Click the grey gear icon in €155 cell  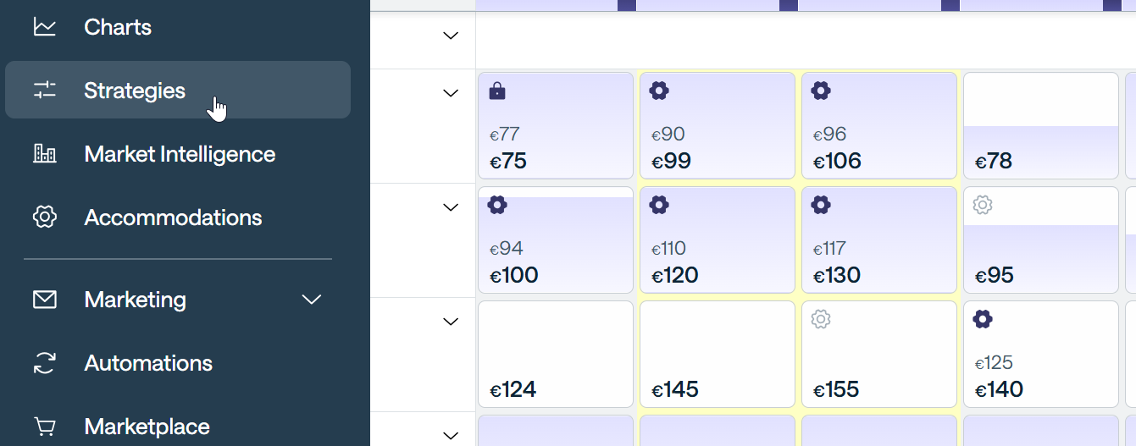pos(821,319)
